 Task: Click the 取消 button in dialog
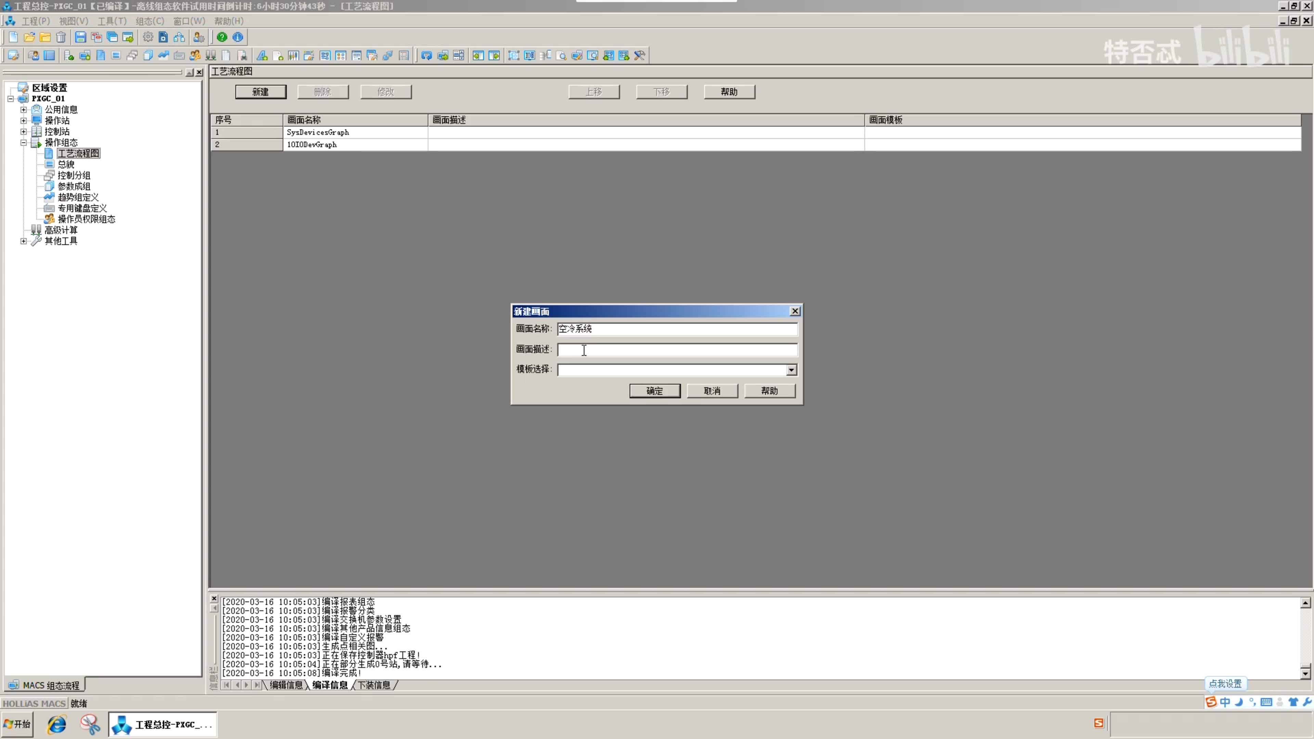[x=712, y=391]
